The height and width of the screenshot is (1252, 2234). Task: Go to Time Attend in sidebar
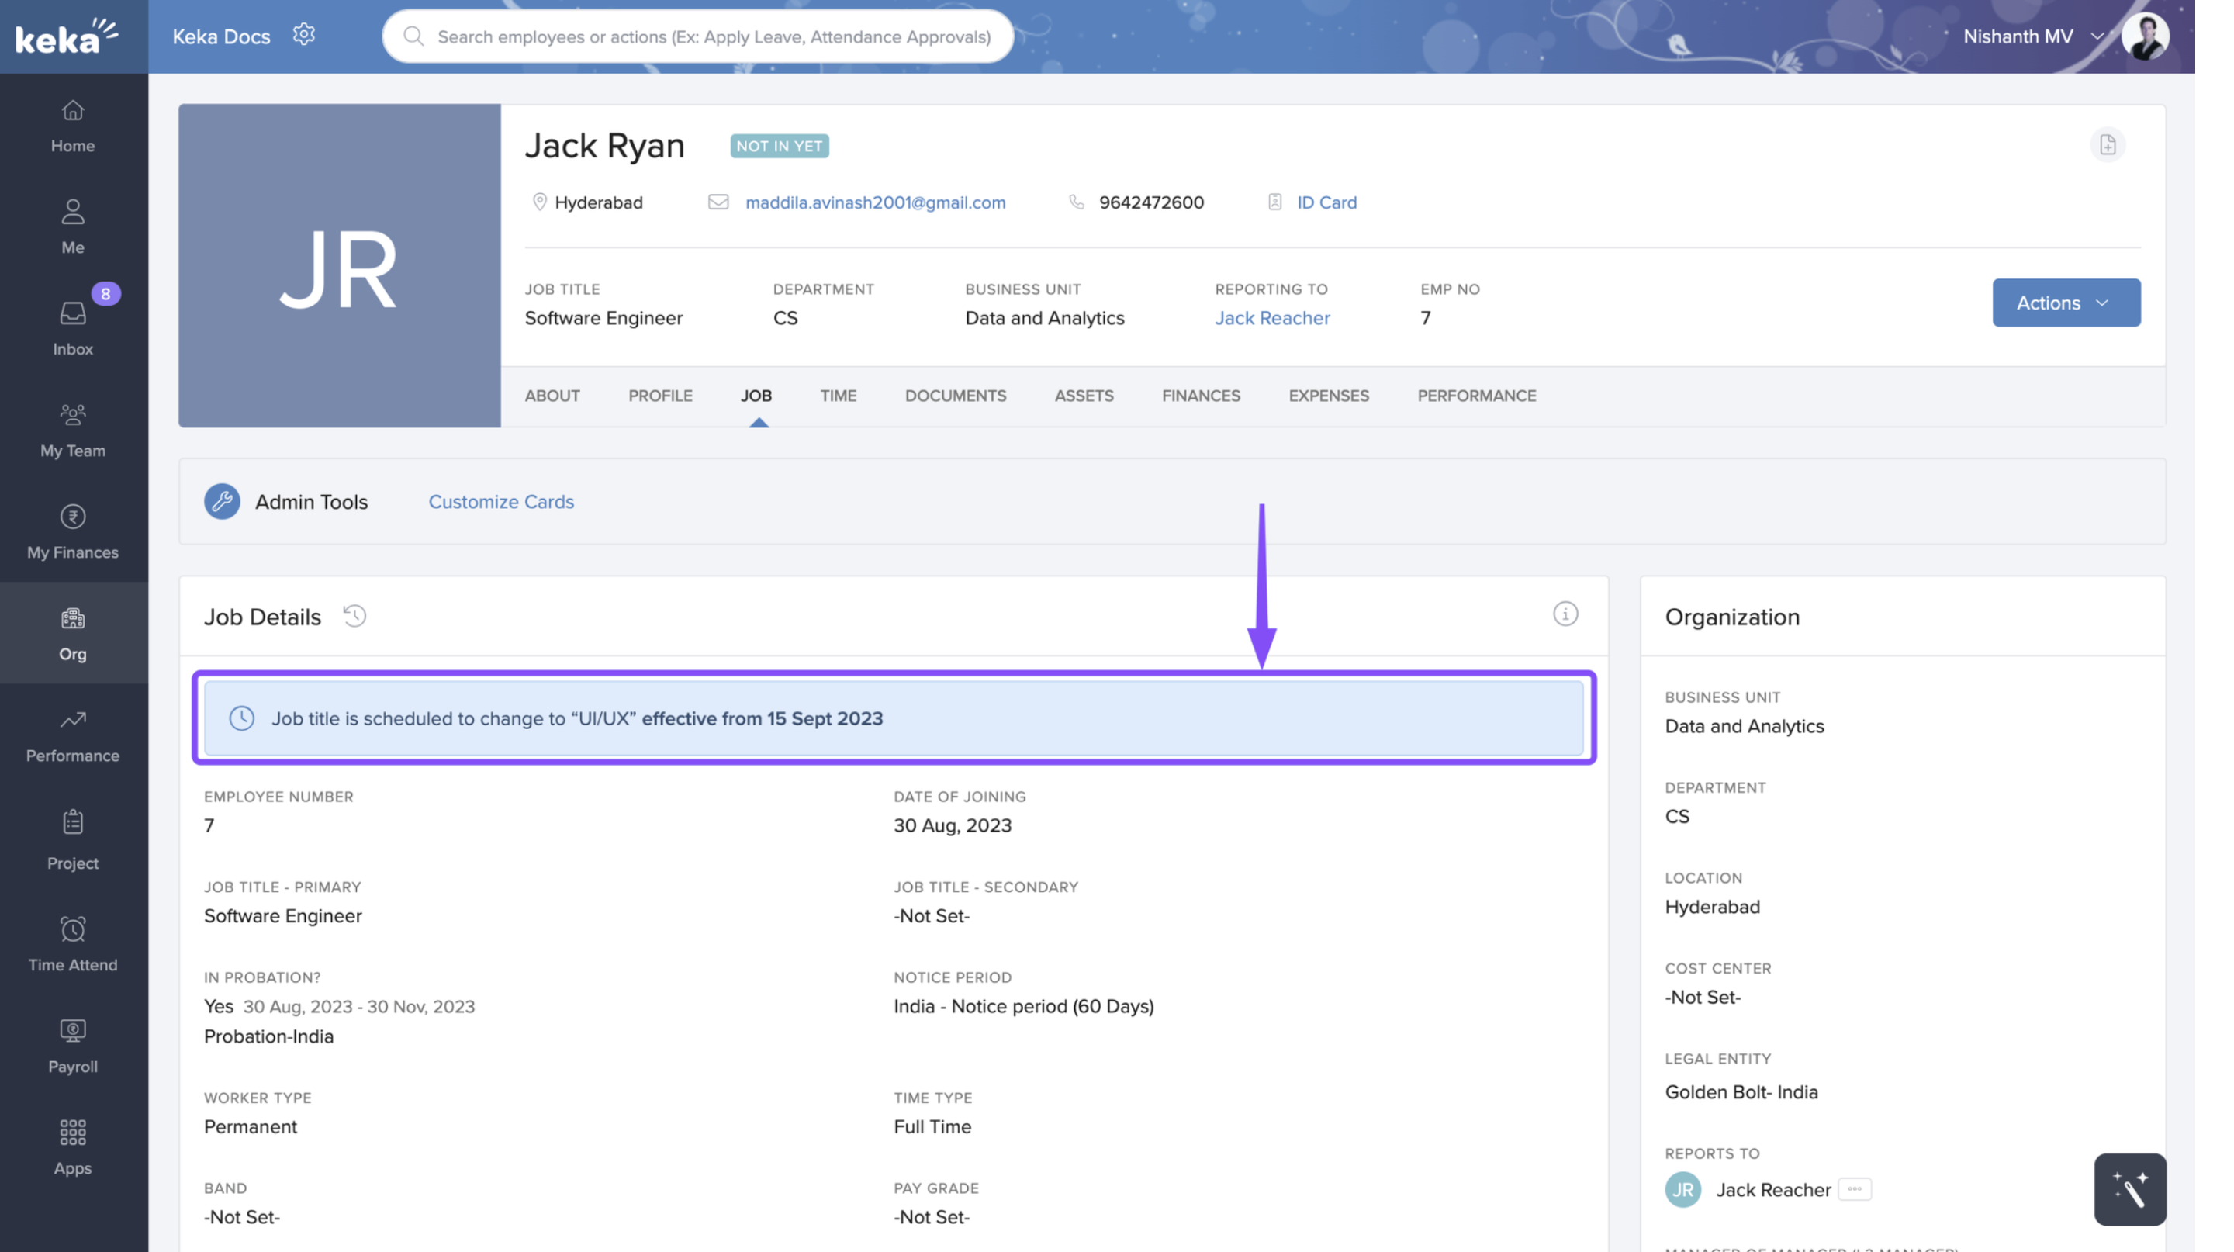[x=73, y=944]
